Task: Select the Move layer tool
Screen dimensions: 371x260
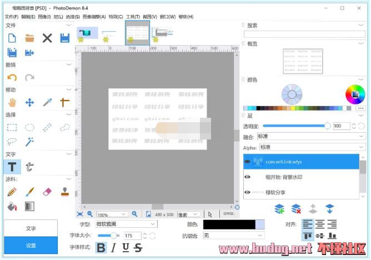Action: 29,102
